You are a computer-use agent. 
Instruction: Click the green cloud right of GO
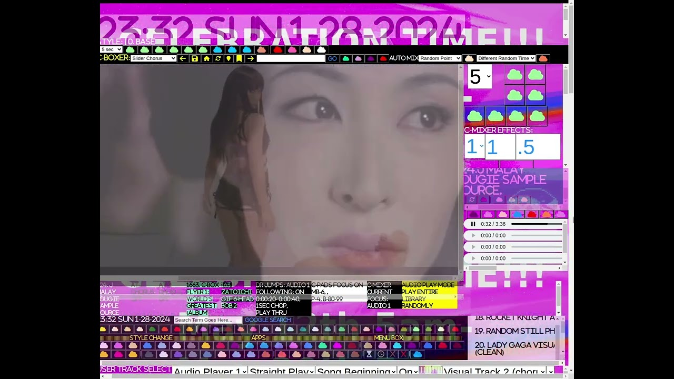346,58
